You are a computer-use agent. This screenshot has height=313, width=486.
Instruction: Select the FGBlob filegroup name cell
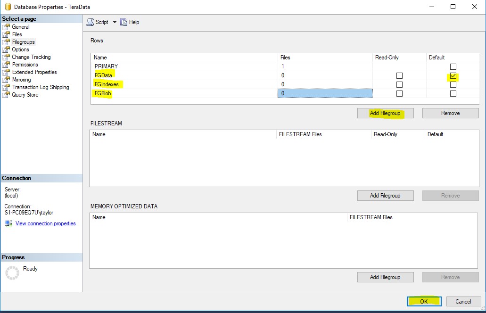184,93
